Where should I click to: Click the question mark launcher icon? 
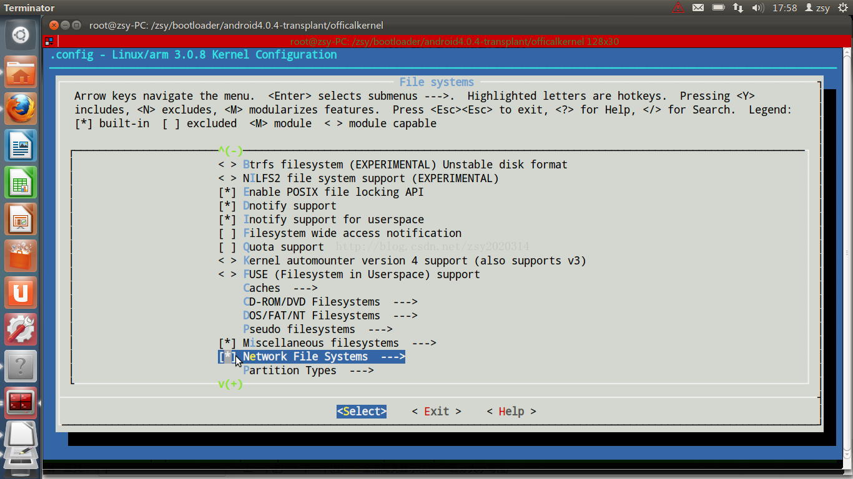21,367
